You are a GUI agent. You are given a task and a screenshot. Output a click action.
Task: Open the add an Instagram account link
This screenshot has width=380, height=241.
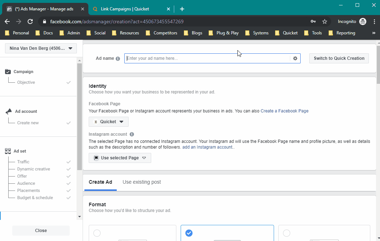coord(208,147)
